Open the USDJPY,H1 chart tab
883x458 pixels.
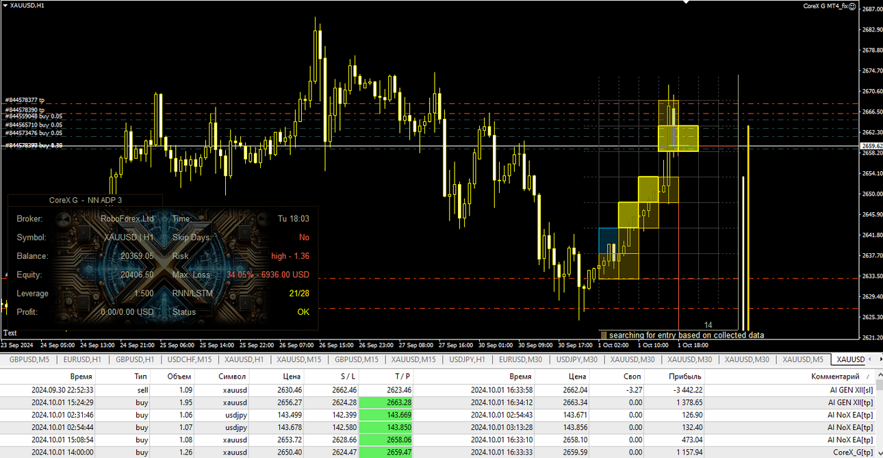[x=466, y=359]
